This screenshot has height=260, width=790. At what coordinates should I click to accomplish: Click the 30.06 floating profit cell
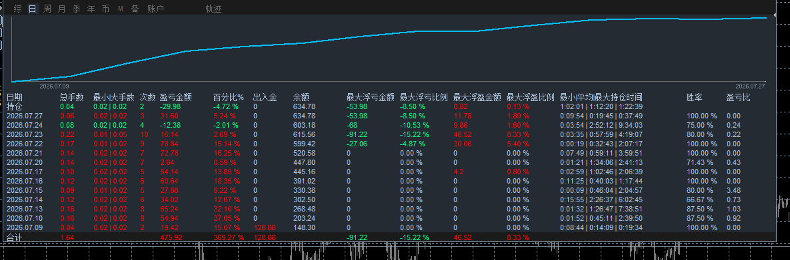point(462,144)
